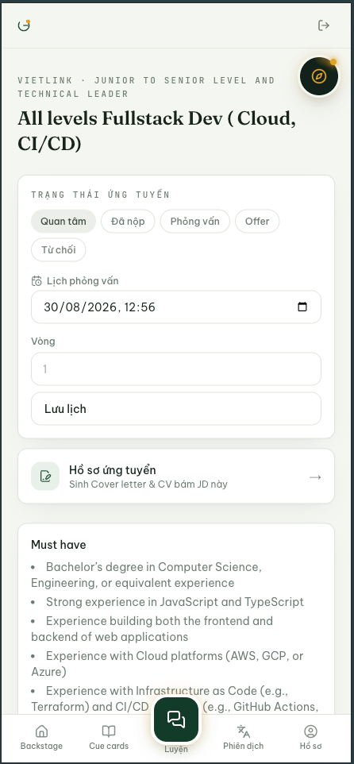Select the Phỏng vấn status chip
The image size is (354, 764).
194,222
